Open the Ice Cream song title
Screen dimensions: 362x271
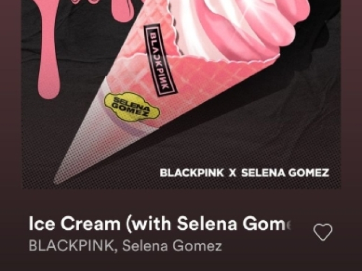pos(160,224)
